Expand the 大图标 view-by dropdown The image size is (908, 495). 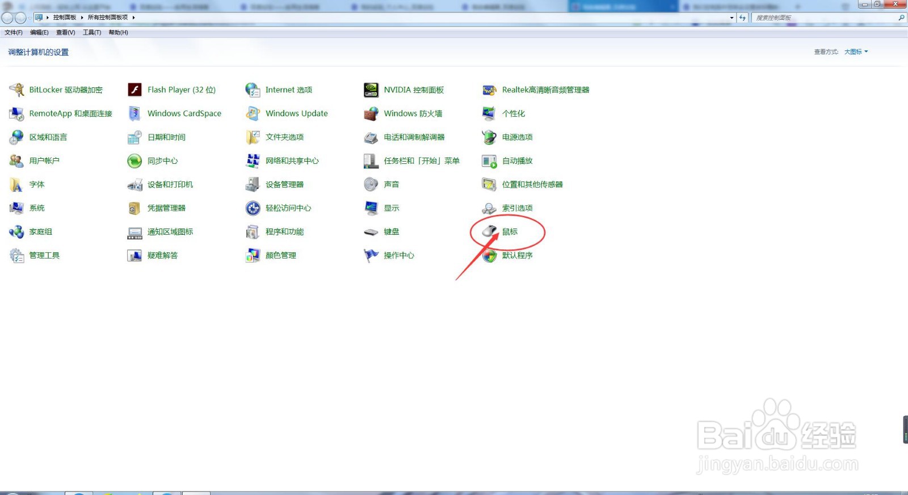point(856,52)
